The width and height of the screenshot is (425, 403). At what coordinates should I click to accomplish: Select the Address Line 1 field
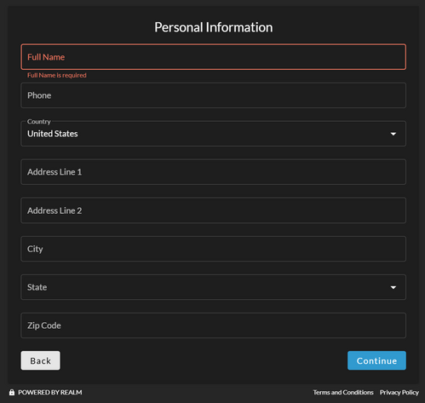tap(213, 172)
